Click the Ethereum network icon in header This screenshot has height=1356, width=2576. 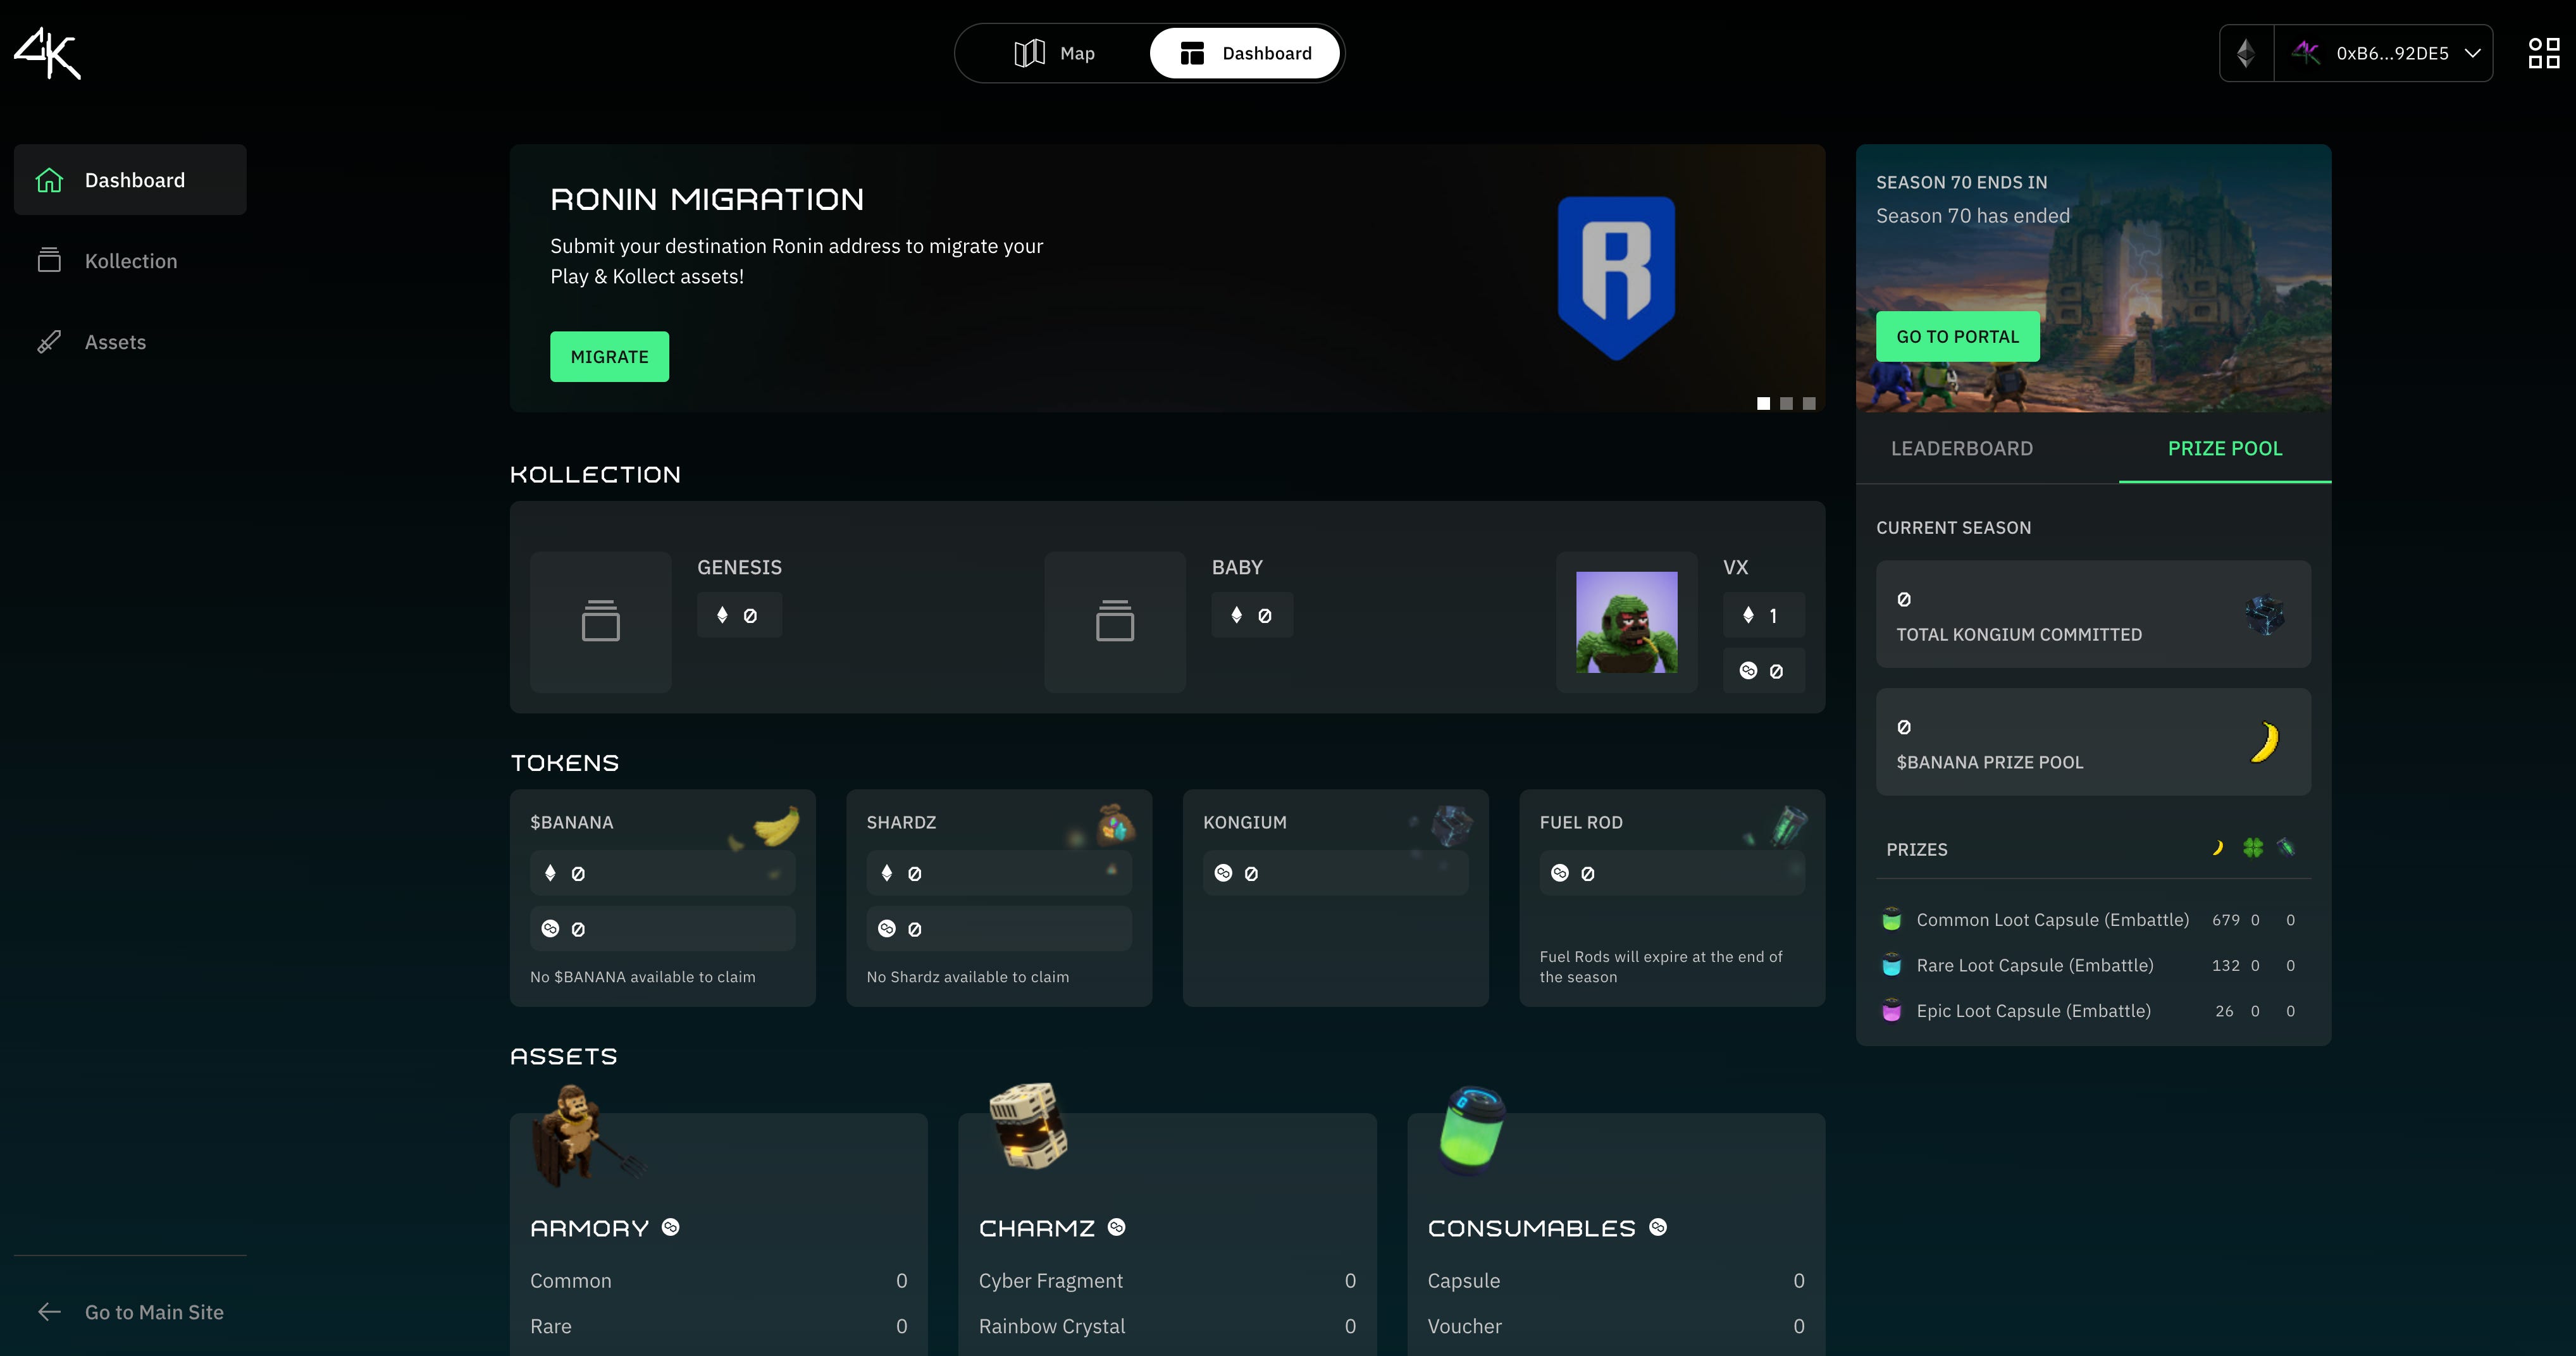tap(2246, 53)
